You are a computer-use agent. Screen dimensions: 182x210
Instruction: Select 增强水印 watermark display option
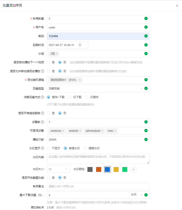coord(85,148)
